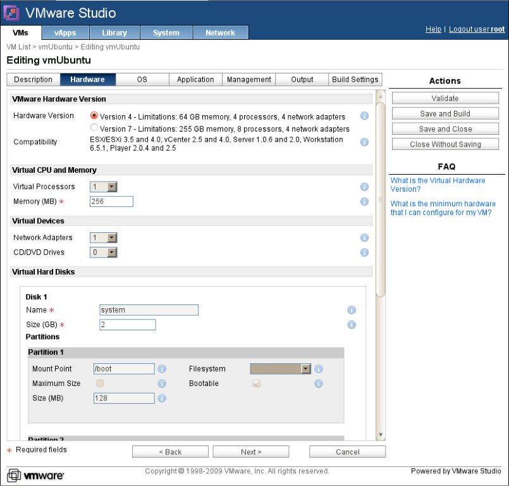Open the Application tab

pyautogui.click(x=195, y=80)
